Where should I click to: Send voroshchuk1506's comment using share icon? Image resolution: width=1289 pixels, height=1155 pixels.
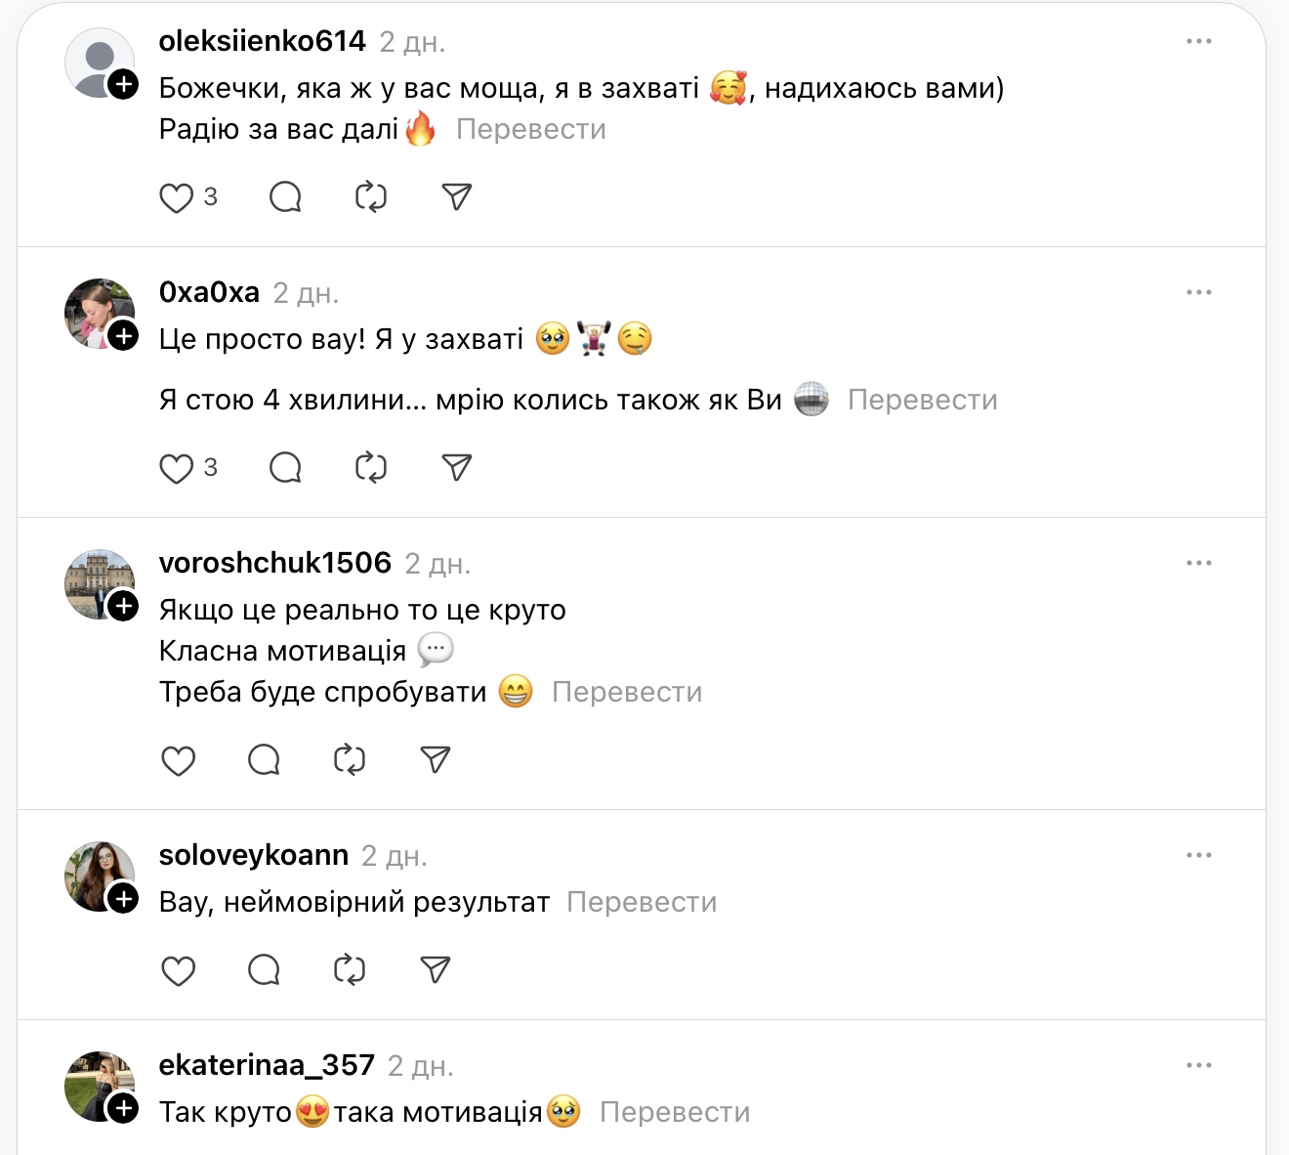436,760
